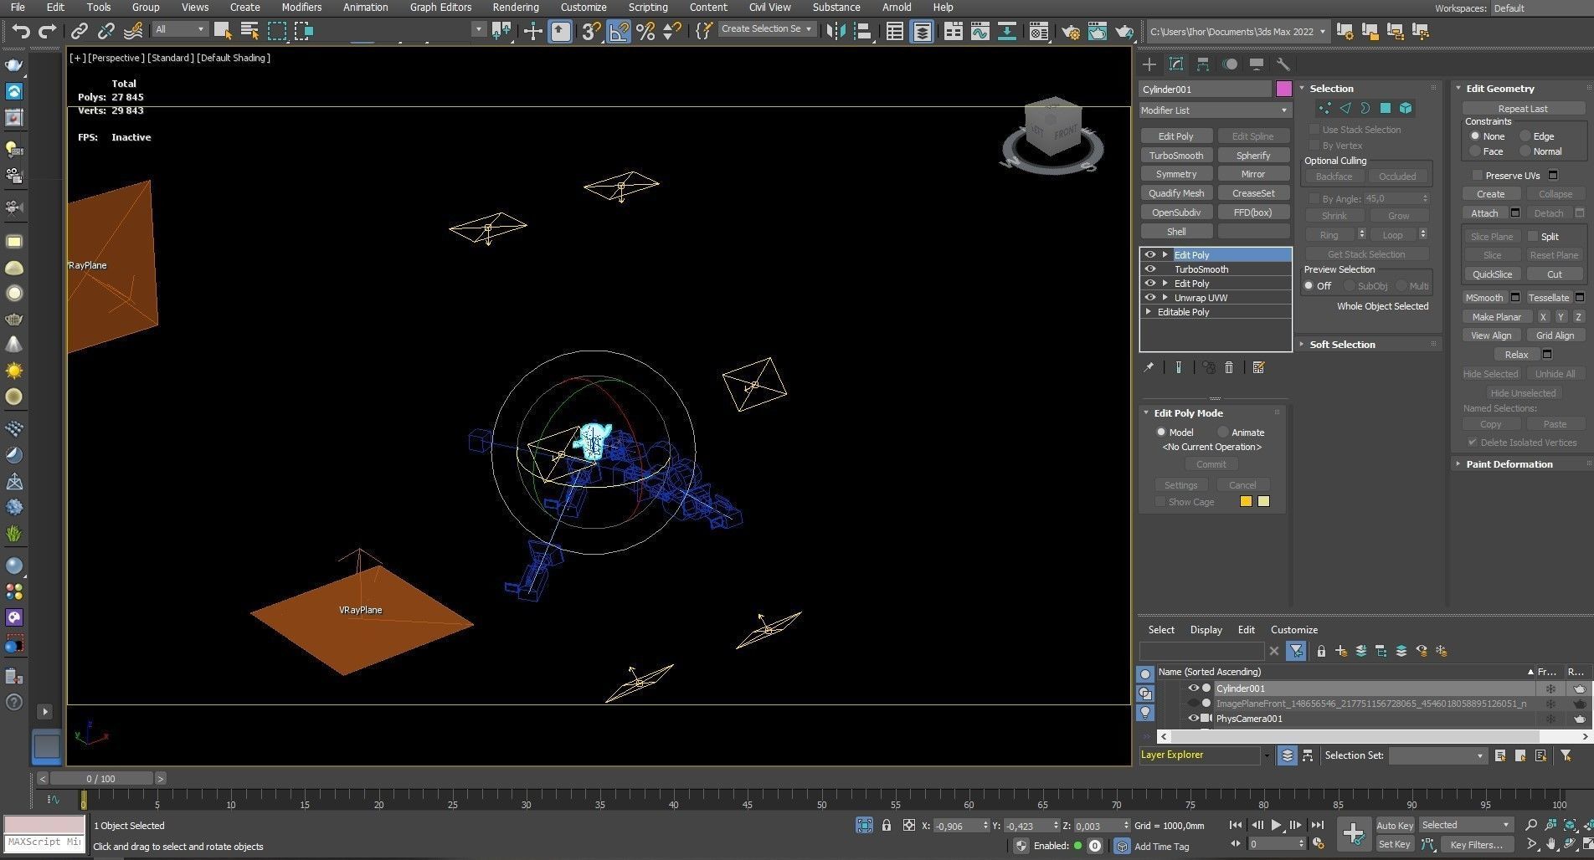Click the Key Filters button
This screenshot has width=1594, height=860.
coord(1477,845)
